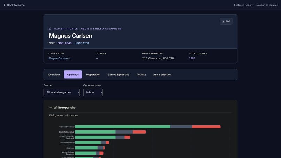
Task: Switch to Games & practice tab
Action: tap(118, 75)
